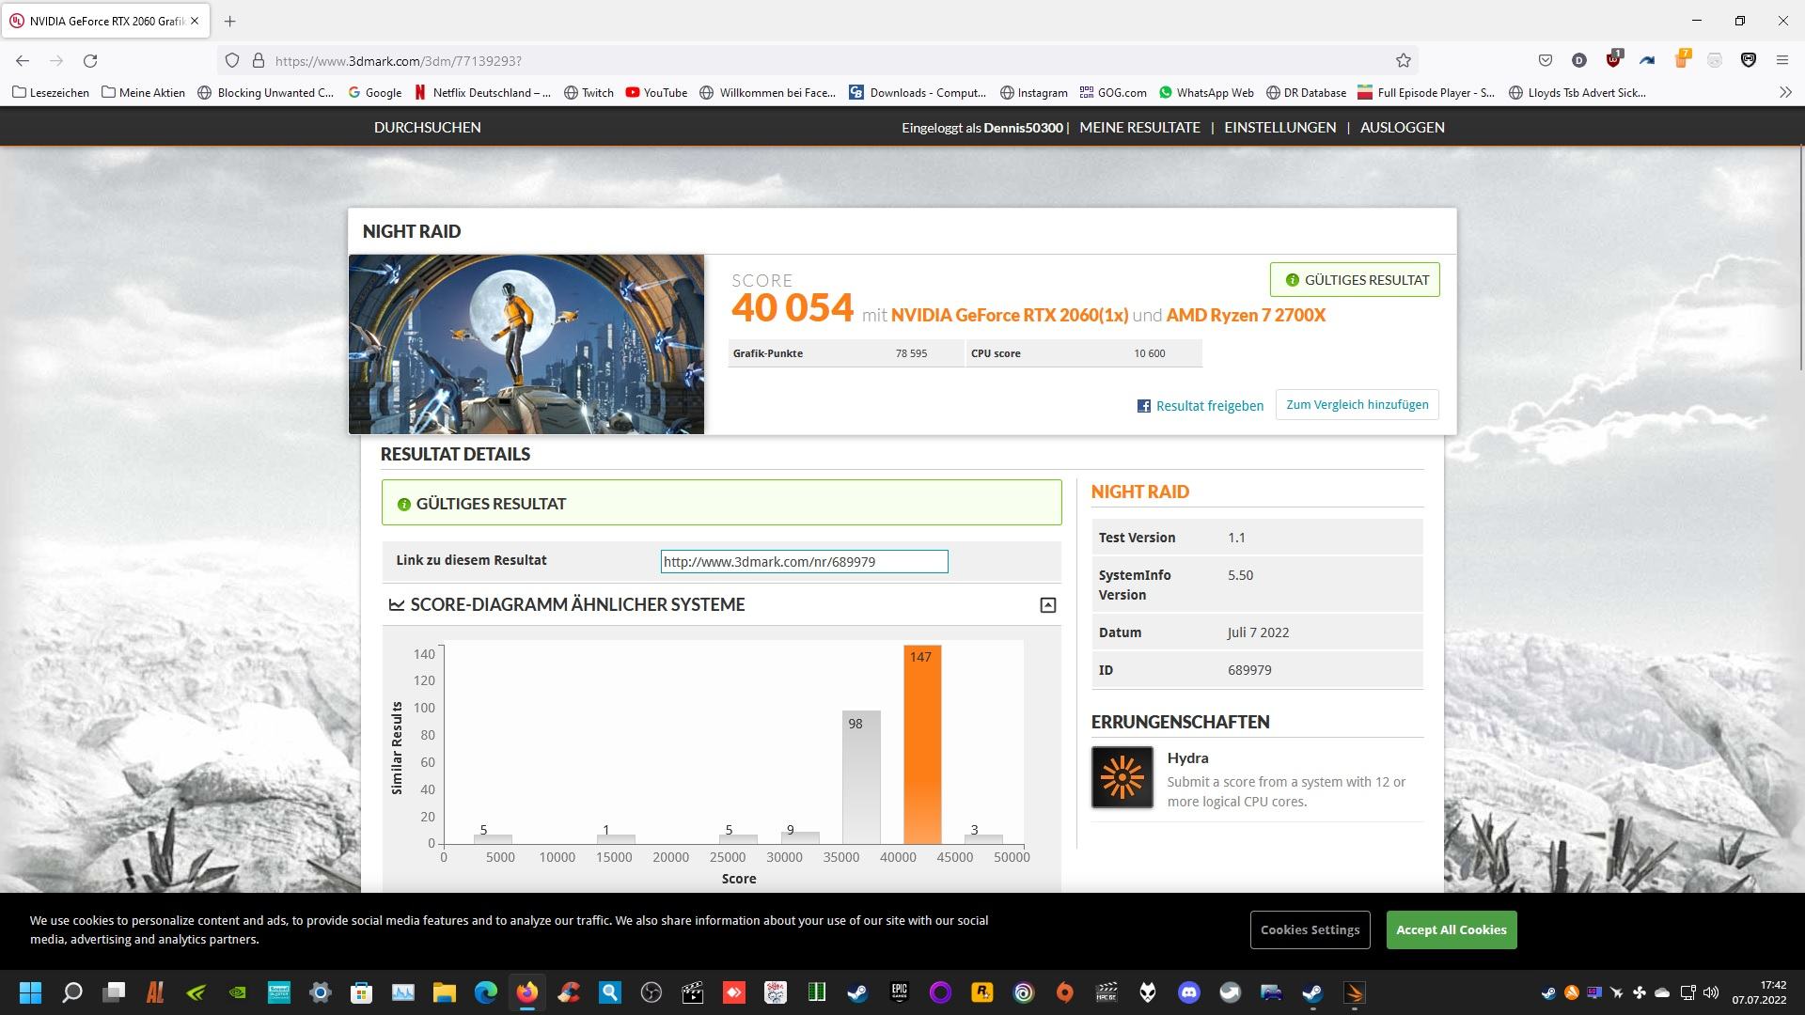Open Firefox application menu
Viewport: 1805px width, 1015px height.
click(1781, 60)
